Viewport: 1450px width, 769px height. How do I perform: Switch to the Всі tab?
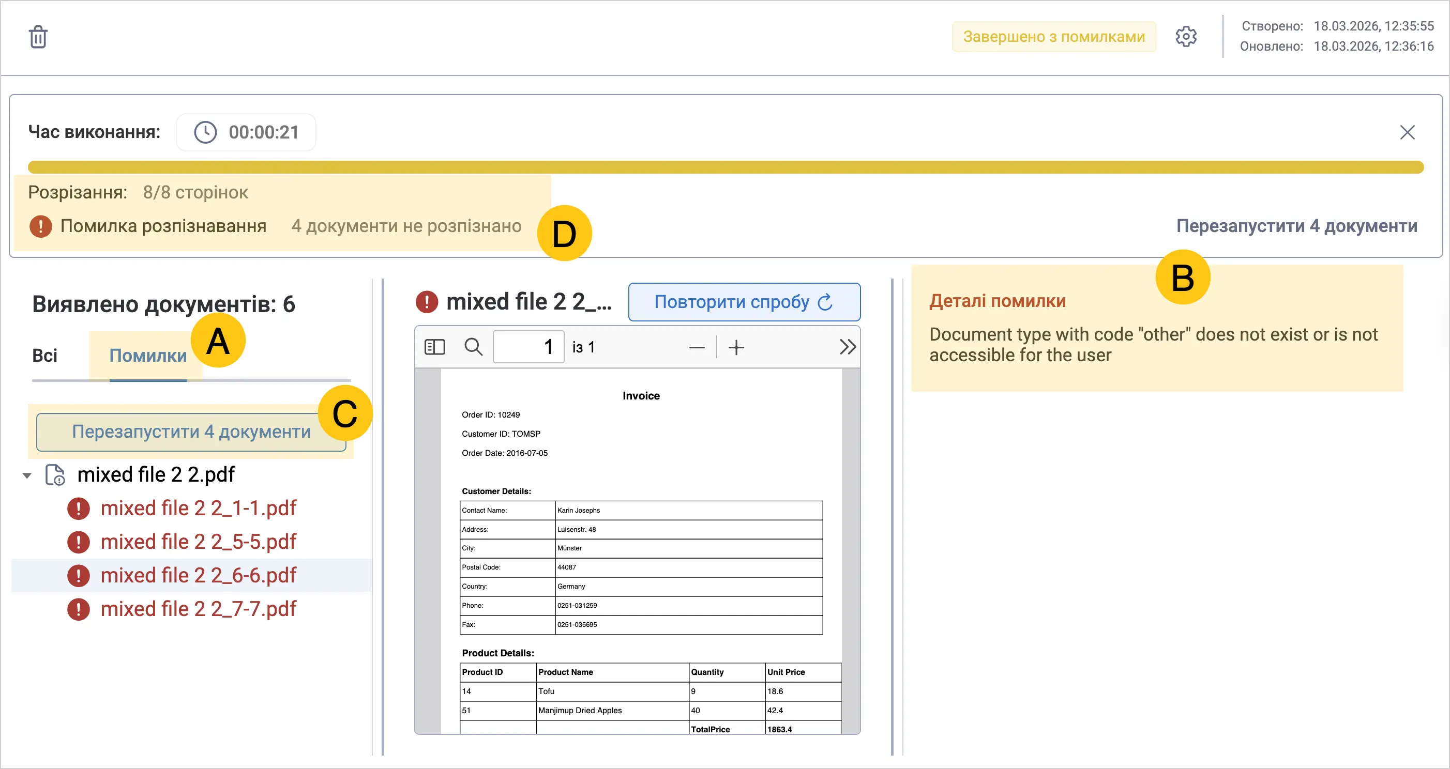[45, 356]
